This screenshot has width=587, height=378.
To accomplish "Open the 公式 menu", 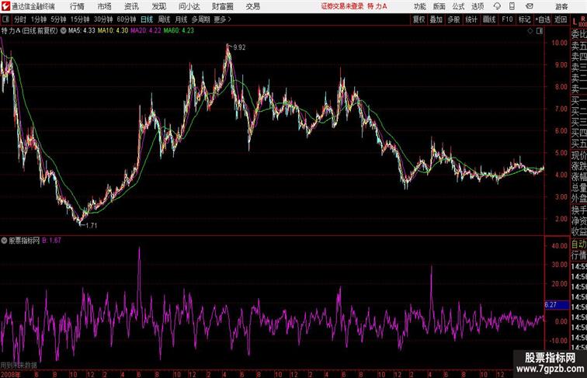I will click(458, 6).
